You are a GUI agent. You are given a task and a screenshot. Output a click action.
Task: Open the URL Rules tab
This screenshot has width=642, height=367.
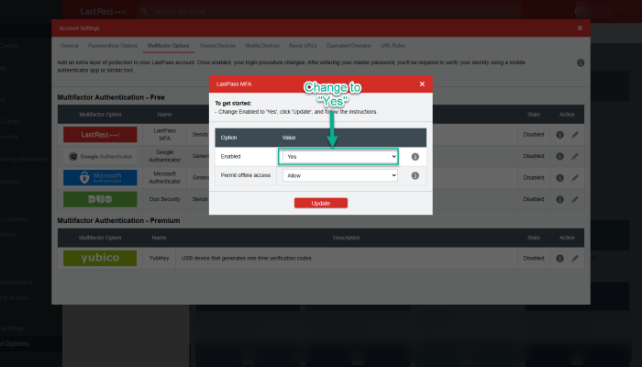click(393, 46)
